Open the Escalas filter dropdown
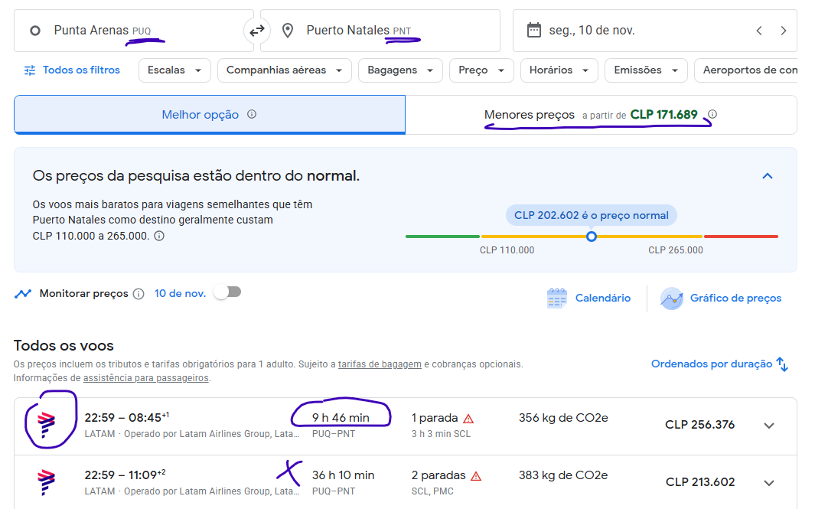815x509 pixels. (x=174, y=70)
